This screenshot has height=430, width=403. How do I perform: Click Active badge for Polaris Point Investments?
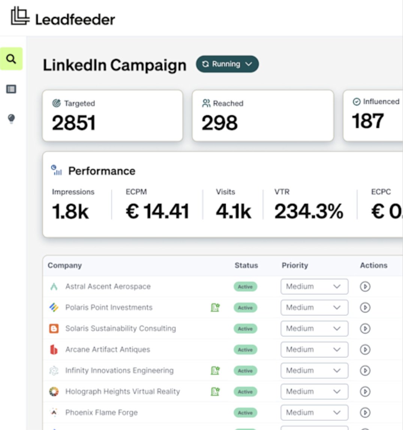click(x=245, y=308)
